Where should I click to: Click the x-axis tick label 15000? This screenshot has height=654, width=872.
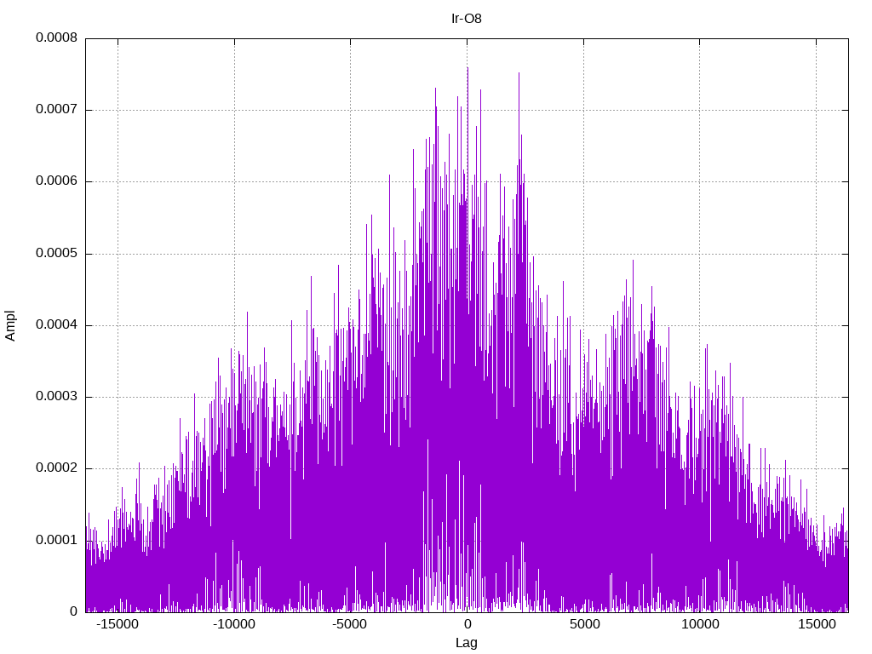coord(817,624)
